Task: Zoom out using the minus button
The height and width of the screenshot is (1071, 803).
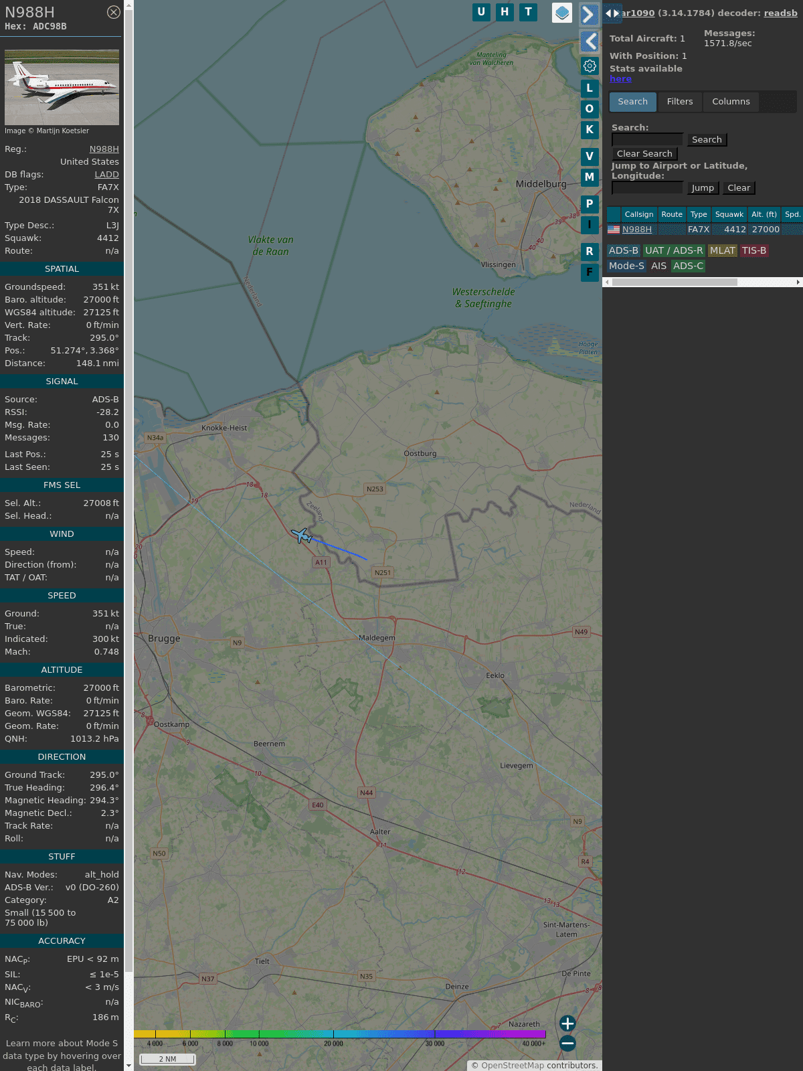Action: point(567,1043)
